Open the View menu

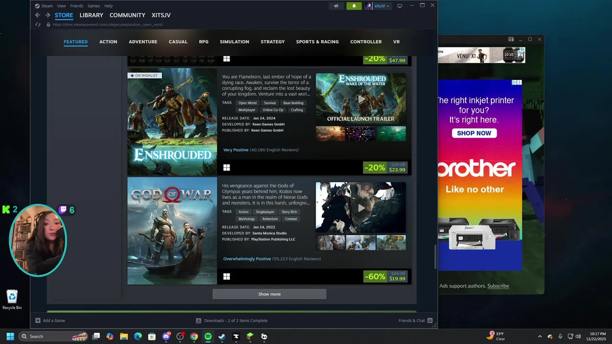(61, 6)
